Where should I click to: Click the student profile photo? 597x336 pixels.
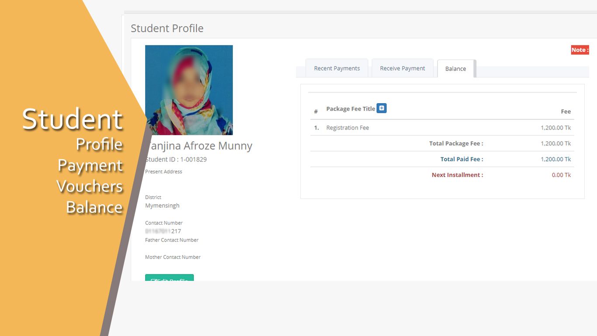tap(189, 90)
